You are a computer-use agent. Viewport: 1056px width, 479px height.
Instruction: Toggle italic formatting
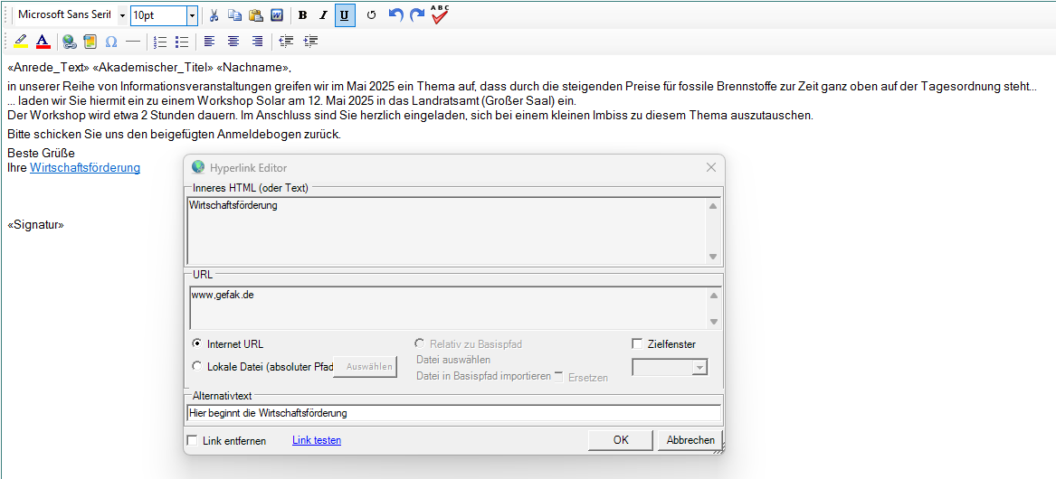point(323,14)
